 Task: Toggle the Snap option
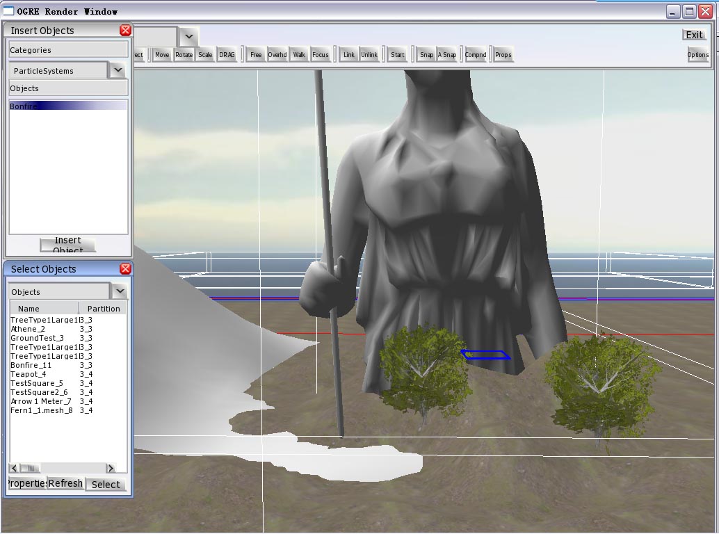tap(426, 55)
